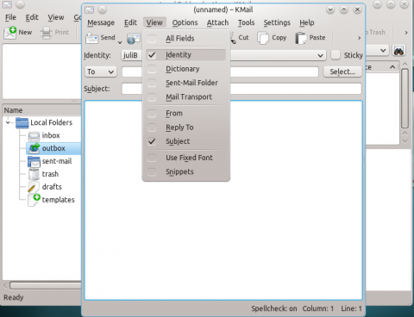Enable From field in View menu

tap(185, 114)
